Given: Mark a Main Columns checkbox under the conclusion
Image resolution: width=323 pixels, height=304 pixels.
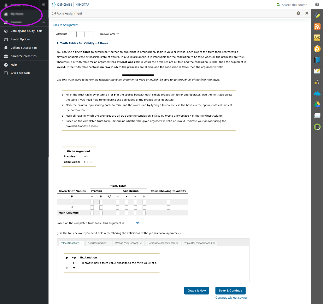Looking at the screenshot, I should coord(126,213).
